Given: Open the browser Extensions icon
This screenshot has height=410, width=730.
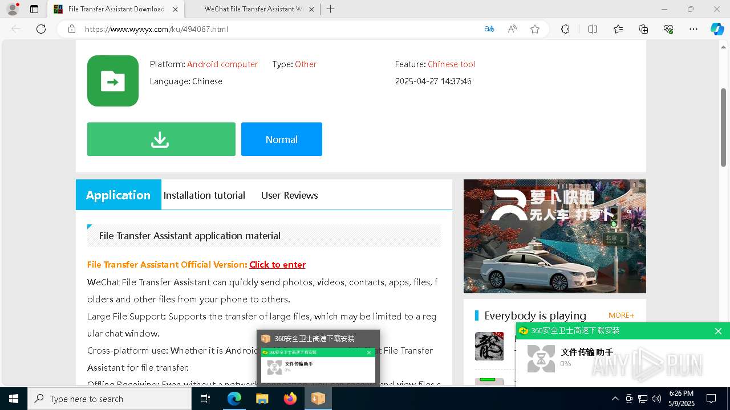Looking at the screenshot, I should point(565,29).
